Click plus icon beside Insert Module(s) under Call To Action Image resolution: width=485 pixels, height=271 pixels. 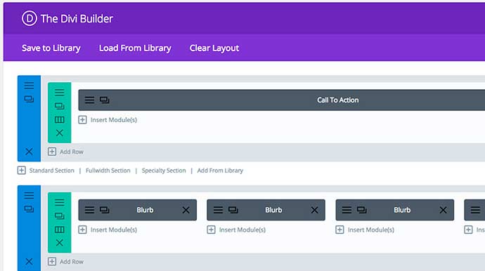pos(82,119)
